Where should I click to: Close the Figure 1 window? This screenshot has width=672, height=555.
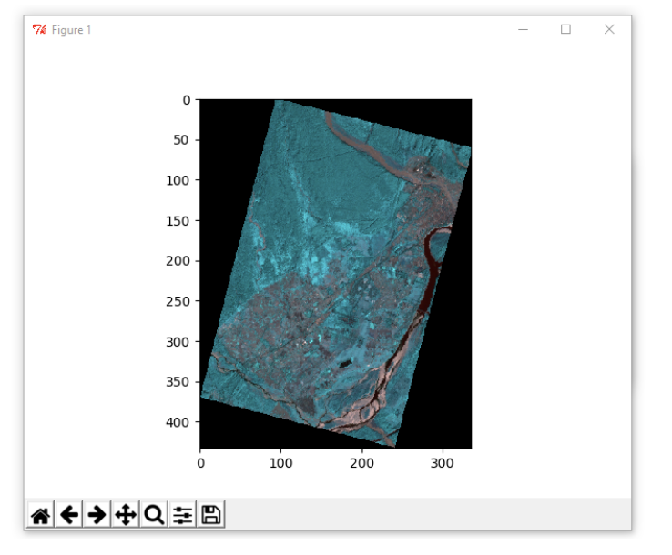click(x=609, y=30)
